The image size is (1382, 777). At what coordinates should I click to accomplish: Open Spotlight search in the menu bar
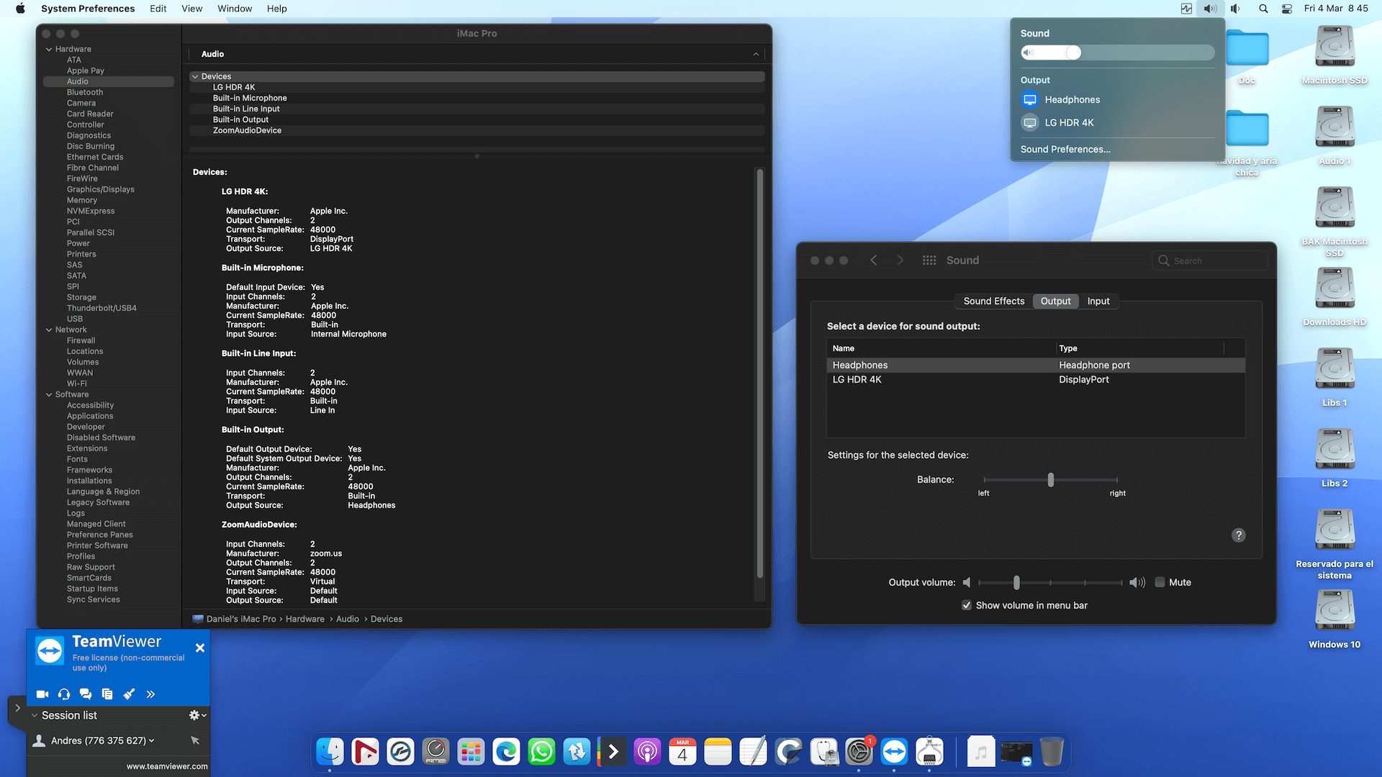[x=1263, y=9]
